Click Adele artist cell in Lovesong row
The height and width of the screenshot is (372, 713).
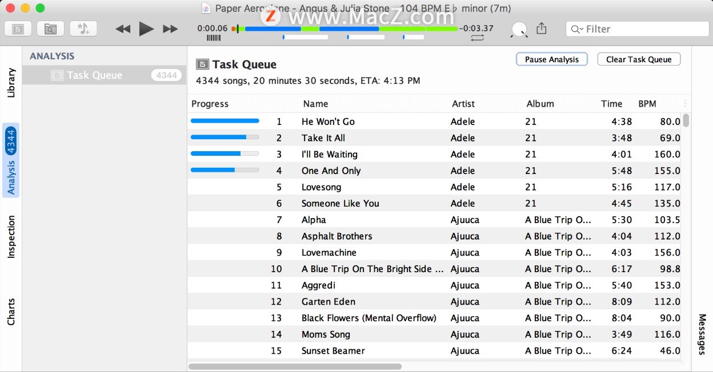[463, 187]
